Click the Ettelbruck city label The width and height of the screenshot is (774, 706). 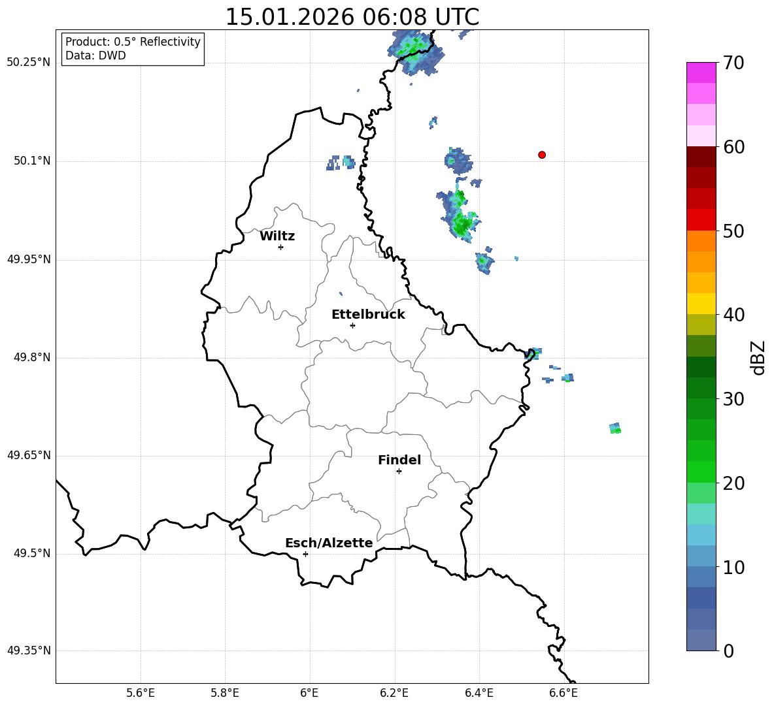tap(368, 315)
